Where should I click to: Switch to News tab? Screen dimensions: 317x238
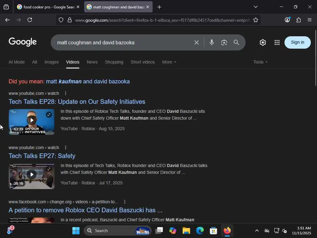[92, 62]
